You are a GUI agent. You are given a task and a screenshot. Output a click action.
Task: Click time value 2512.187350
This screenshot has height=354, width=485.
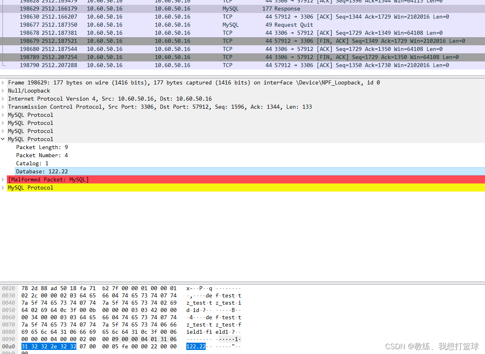coord(59,25)
